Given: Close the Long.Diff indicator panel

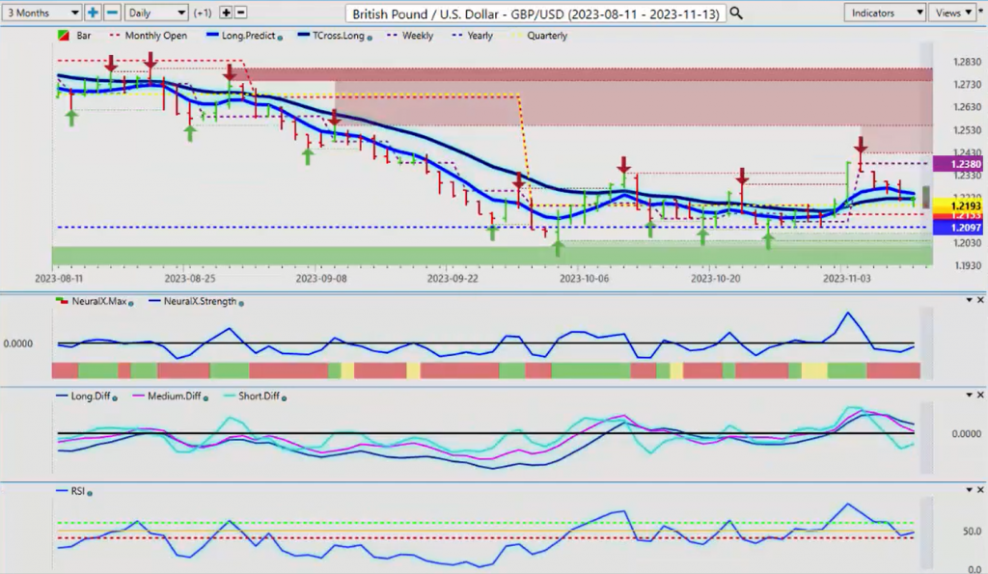Looking at the screenshot, I should click(x=980, y=395).
